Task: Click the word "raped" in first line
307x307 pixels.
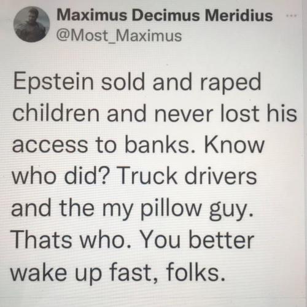Action: pos(230,84)
